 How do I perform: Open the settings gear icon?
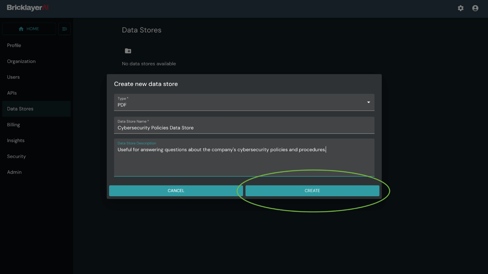461,8
